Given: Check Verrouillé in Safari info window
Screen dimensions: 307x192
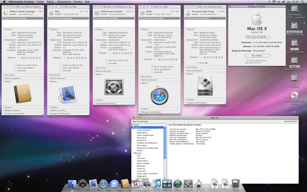Looking at the screenshot, I should [152, 72].
